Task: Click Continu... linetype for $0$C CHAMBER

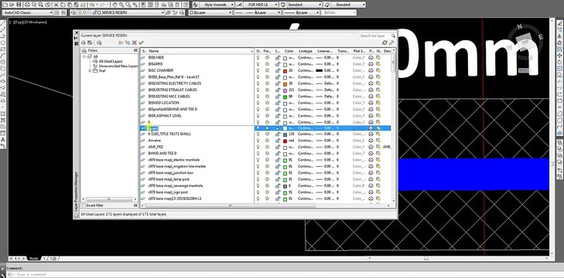Action: [x=306, y=70]
